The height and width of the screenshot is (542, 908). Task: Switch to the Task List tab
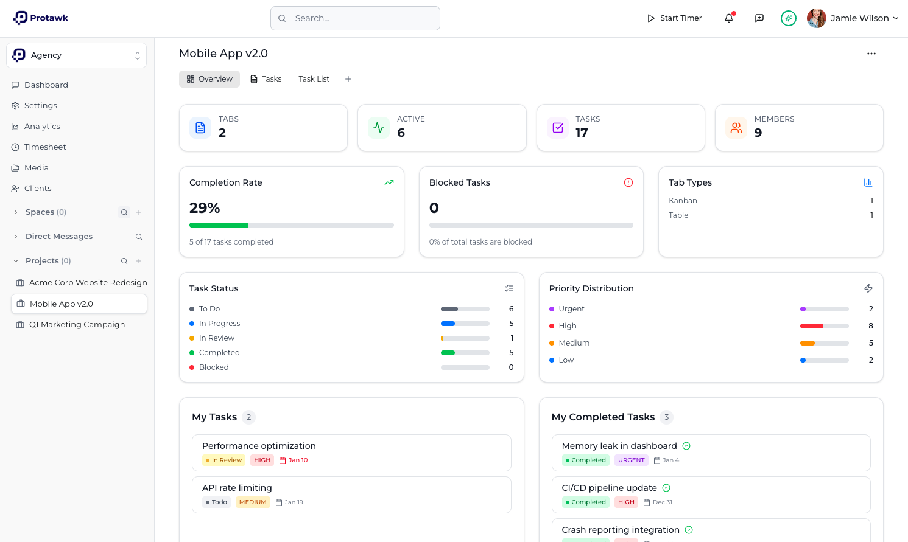pos(314,78)
